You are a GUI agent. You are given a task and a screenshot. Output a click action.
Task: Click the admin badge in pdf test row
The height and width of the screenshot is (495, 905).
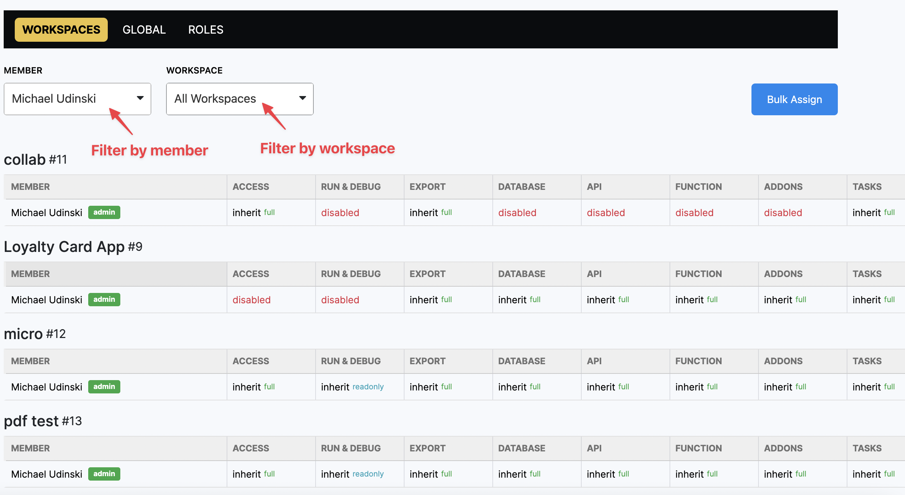click(x=104, y=474)
